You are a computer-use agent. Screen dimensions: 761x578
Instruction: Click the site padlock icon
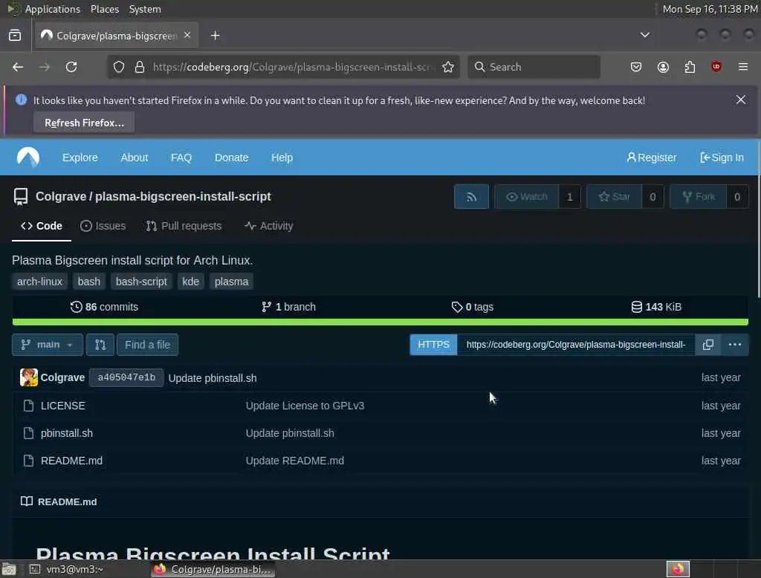point(139,67)
